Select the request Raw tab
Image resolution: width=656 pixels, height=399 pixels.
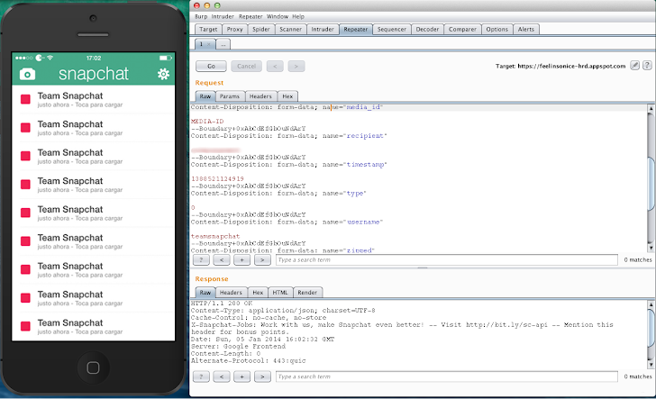(x=205, y=96)
